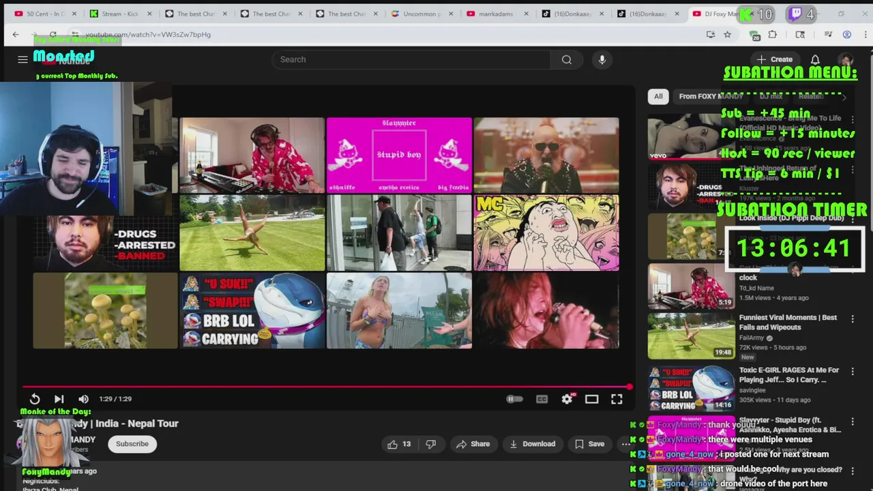Open the browser extensions puzzle icon

772,34
